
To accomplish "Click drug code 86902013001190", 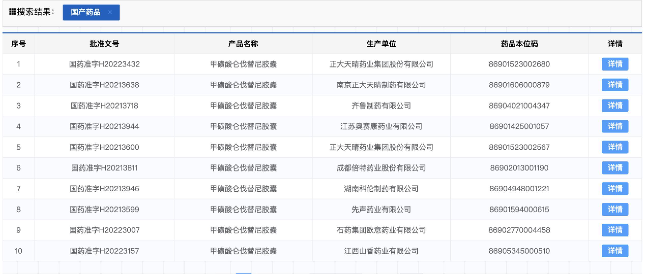I will tap(519, 168).
